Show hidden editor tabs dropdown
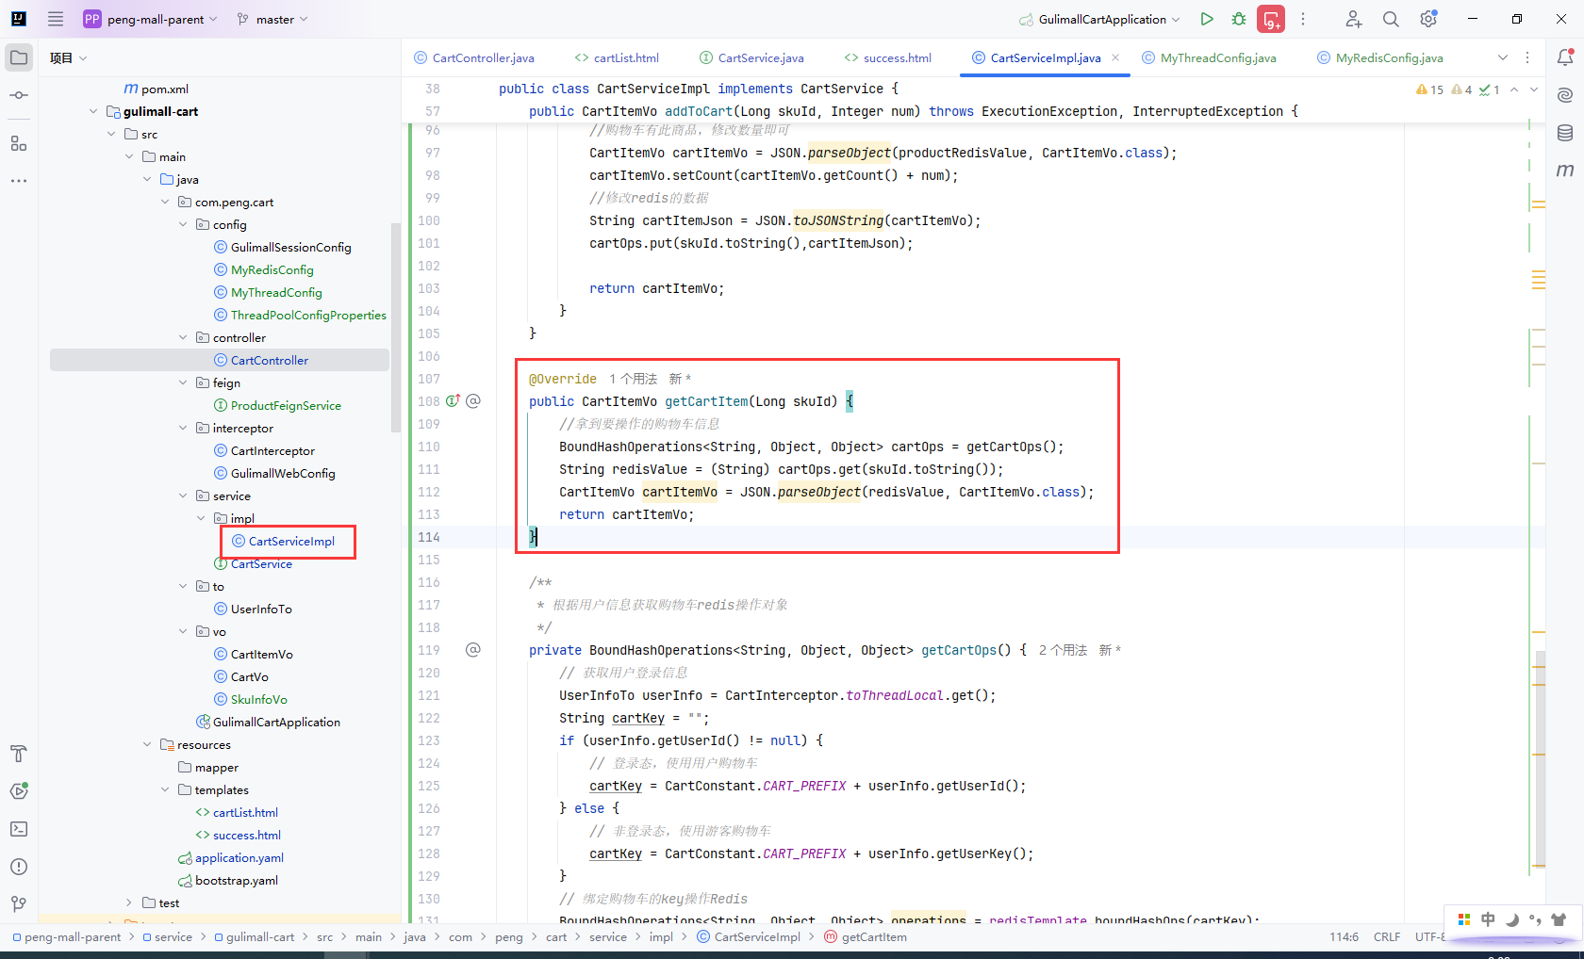This screenshot has height=959, width=1584. 1503,57
